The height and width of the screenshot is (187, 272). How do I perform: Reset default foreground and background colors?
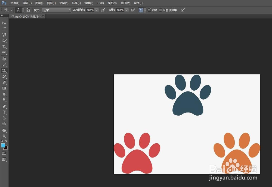2,141
